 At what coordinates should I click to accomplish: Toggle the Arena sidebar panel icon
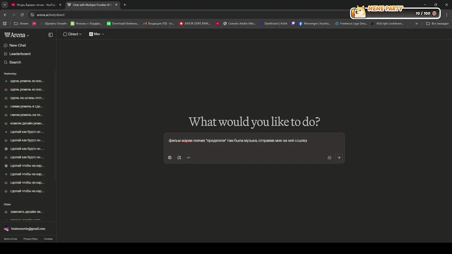[x=50, y=35]
